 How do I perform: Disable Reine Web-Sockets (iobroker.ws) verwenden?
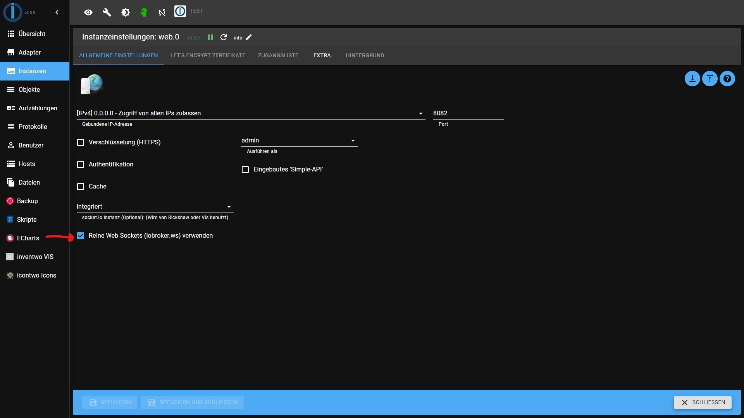[80, 236]
